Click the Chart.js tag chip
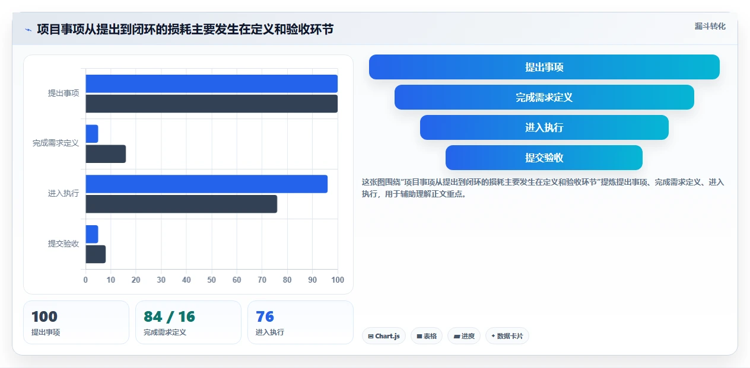The width and height of the screenshot is (750, 368). 383,336
